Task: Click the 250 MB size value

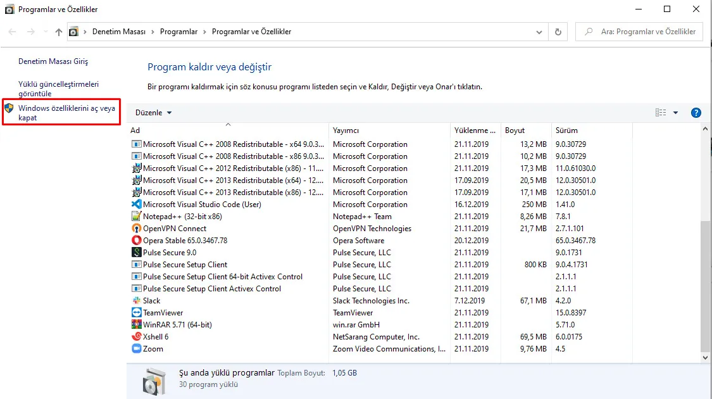Action: [x=534, y=205]
